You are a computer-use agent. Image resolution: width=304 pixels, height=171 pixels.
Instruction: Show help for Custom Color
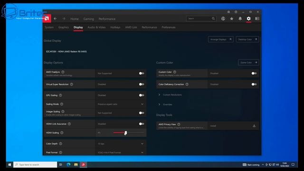(x=175, y=72)
